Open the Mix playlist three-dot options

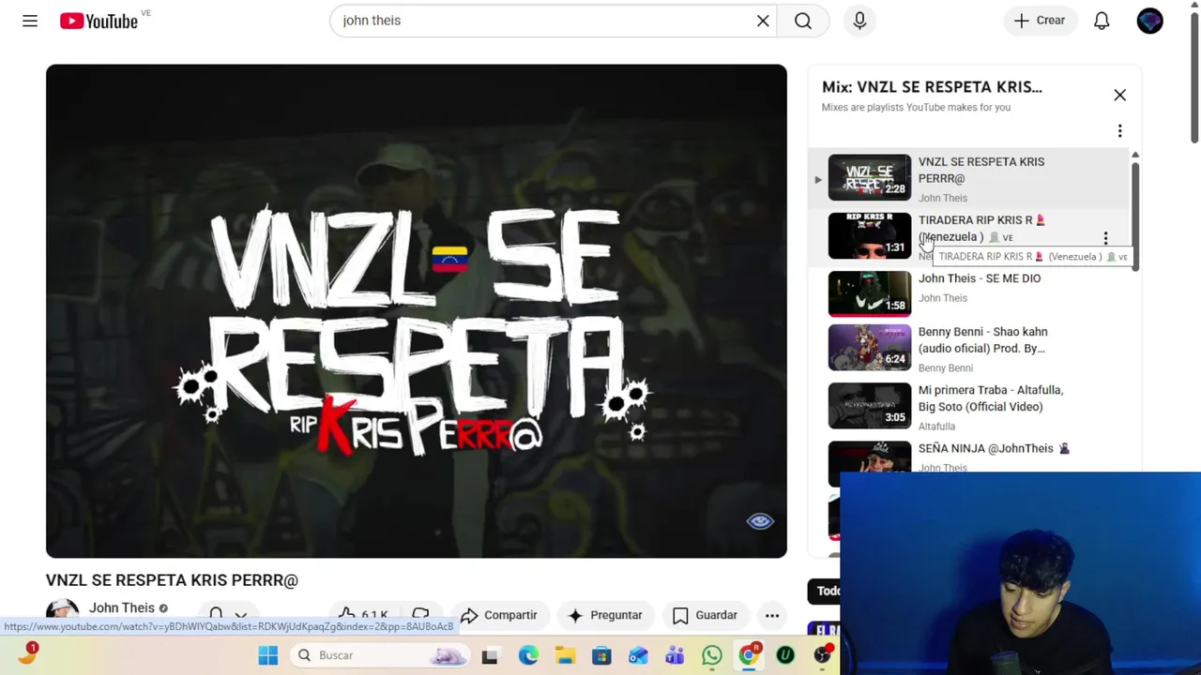tap(1119, 131)
